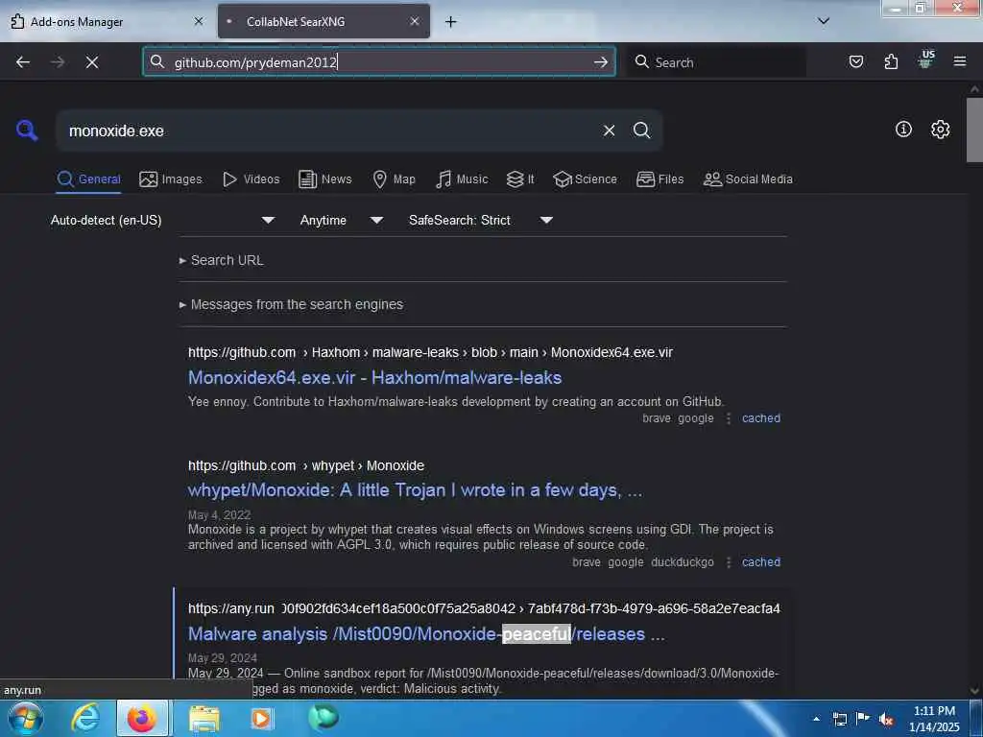Launch Internet Explorer from taskbar

point(85,718)
